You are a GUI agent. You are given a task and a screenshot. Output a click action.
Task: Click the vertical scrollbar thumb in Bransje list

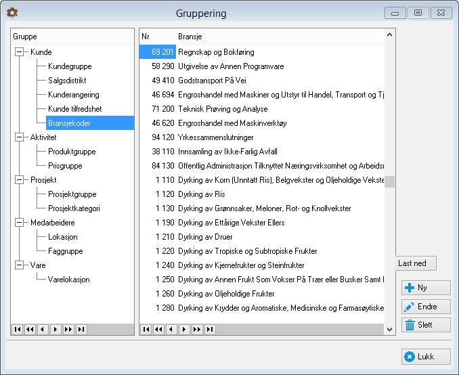[389, 181]
